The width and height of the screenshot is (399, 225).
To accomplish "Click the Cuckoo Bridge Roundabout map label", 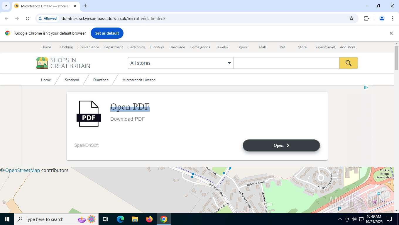I will 385,174.
